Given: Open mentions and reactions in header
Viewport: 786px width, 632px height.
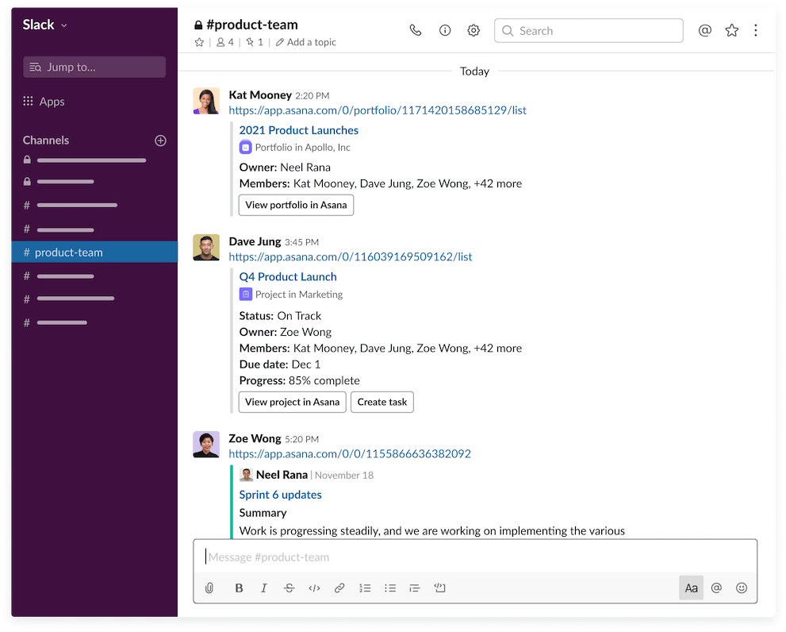Looking at the screenshot, I should [704, 30].
